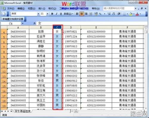The image size is (149, 118).
Task: Select column B header
Action: click(x=41, y=27)
